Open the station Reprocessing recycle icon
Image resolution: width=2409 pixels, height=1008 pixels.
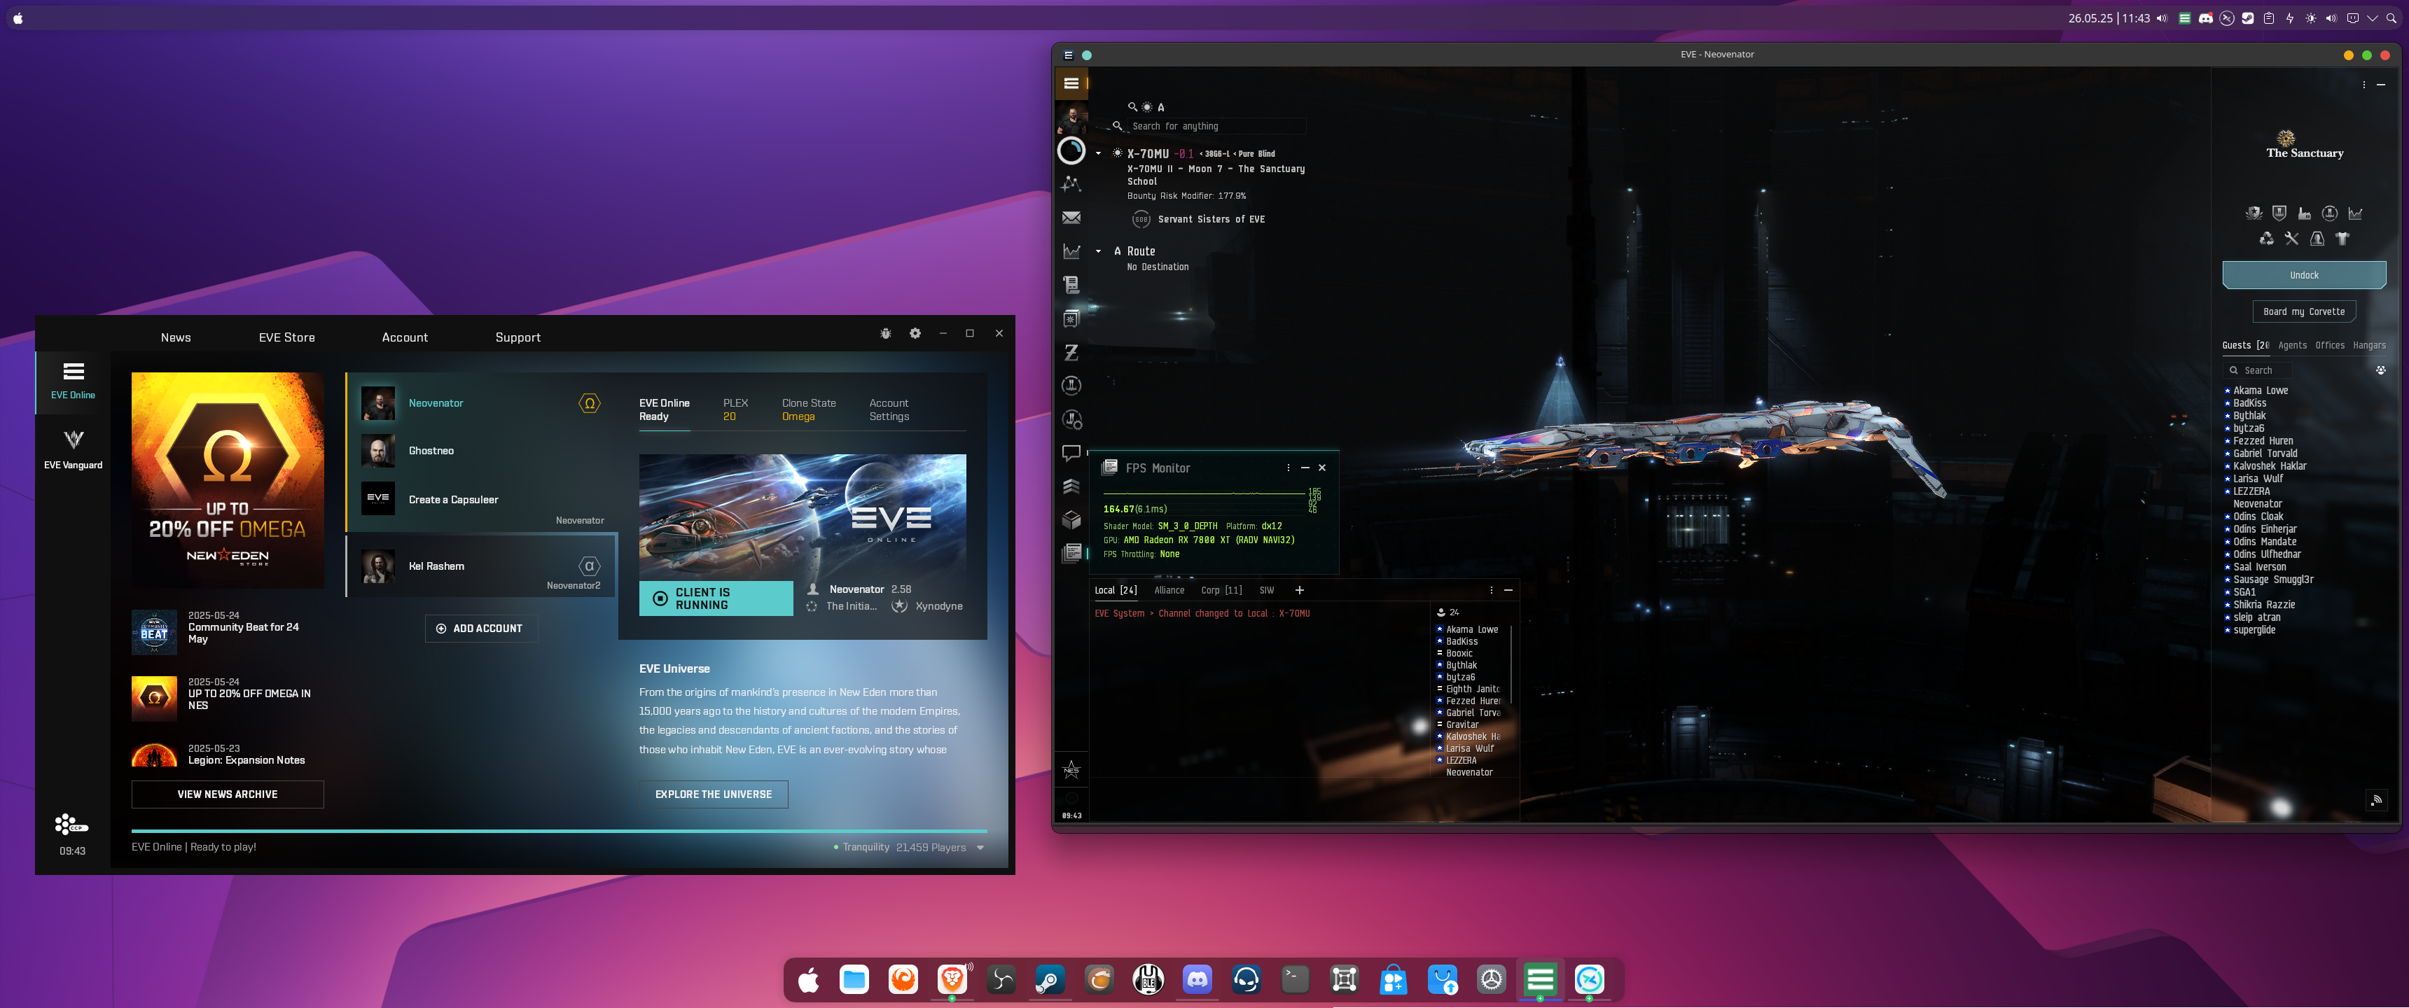pos(2266,239)
